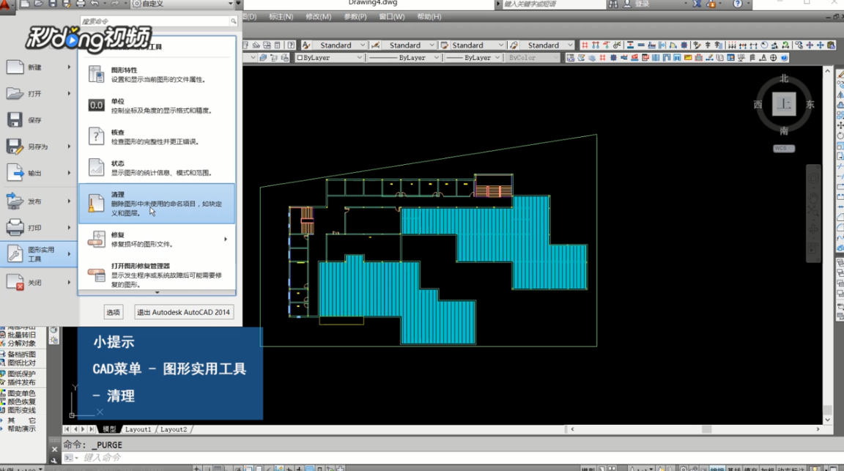Switch to the Layout1 tab
This screenshot has height=471, width=844.
pyautogui.click(x=138, y=429)
